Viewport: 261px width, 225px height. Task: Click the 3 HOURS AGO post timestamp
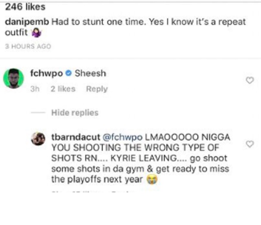[x=28, y=46]
